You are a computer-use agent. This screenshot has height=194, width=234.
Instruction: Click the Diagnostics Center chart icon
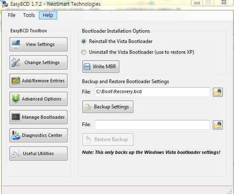pyautogui.click(x=16, y=135)
